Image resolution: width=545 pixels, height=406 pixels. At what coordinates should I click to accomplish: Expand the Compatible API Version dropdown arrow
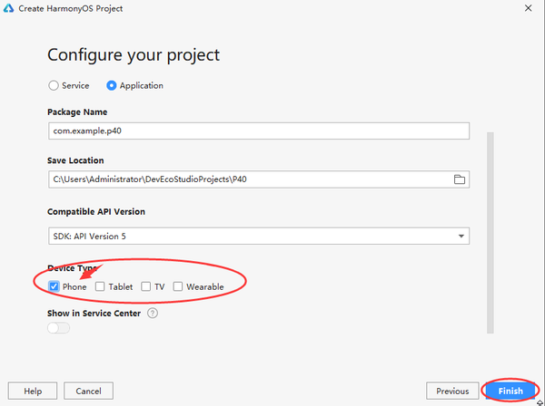pos(461,237)
